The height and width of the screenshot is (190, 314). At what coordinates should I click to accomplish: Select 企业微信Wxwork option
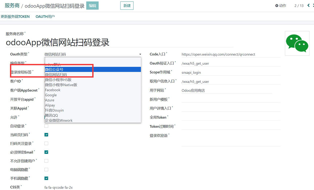[x=93, y=120]
